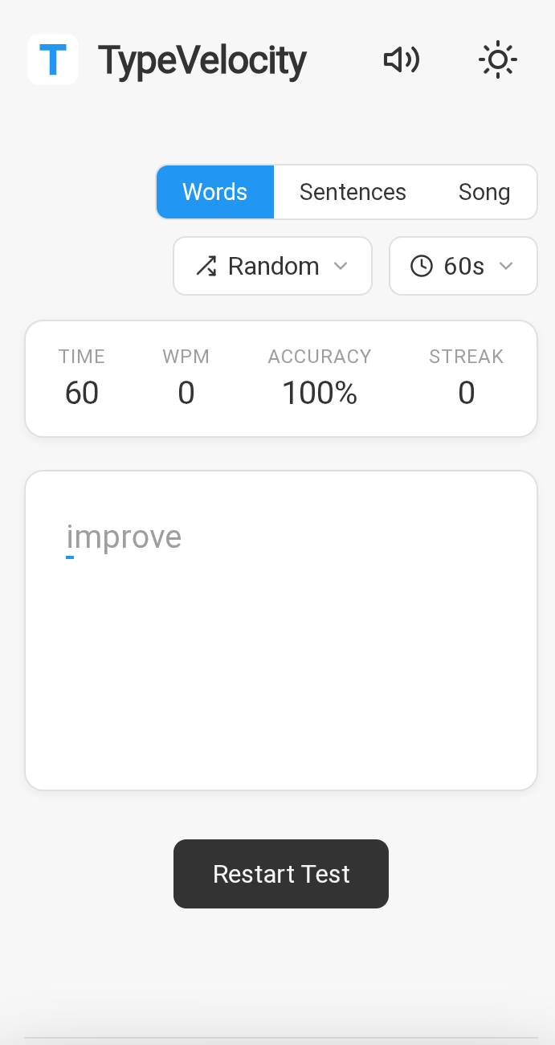Switch to the Sentences tab
Screen dimensions: 555x1045
(353, 191)
